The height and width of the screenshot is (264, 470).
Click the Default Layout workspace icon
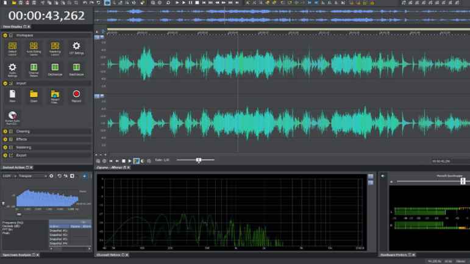pos(13,46)
